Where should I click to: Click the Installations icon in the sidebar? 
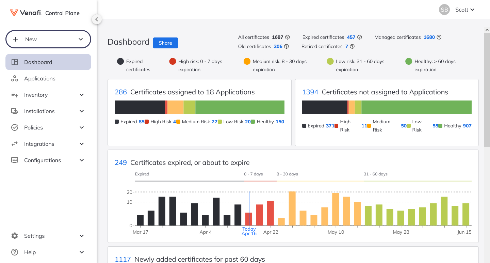pos(15,111)
